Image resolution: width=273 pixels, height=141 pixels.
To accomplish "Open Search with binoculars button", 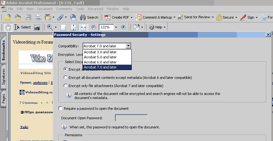I will (89, 17).
